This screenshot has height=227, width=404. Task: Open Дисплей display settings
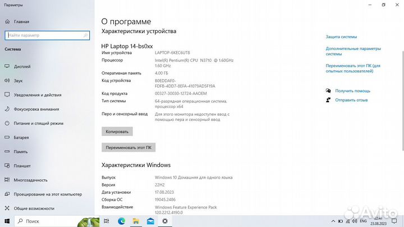pyautogui.click(x=17, y=66)
